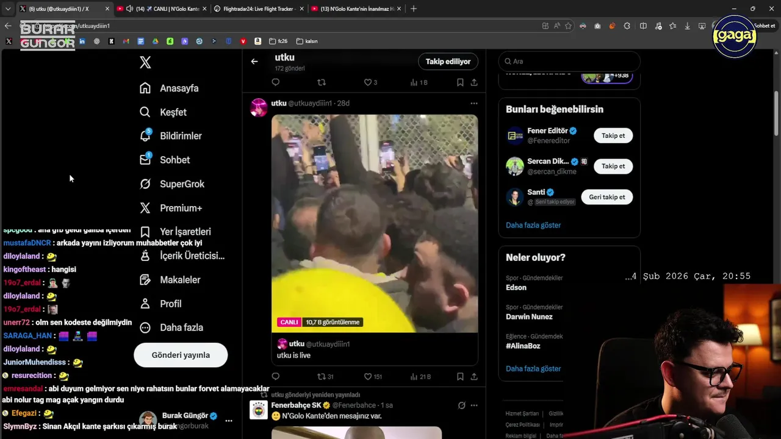
Task: Open Bildirimler notifications
Action: [x=170, y=136]
